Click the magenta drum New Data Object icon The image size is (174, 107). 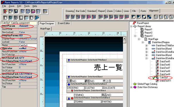click(33, 11)
